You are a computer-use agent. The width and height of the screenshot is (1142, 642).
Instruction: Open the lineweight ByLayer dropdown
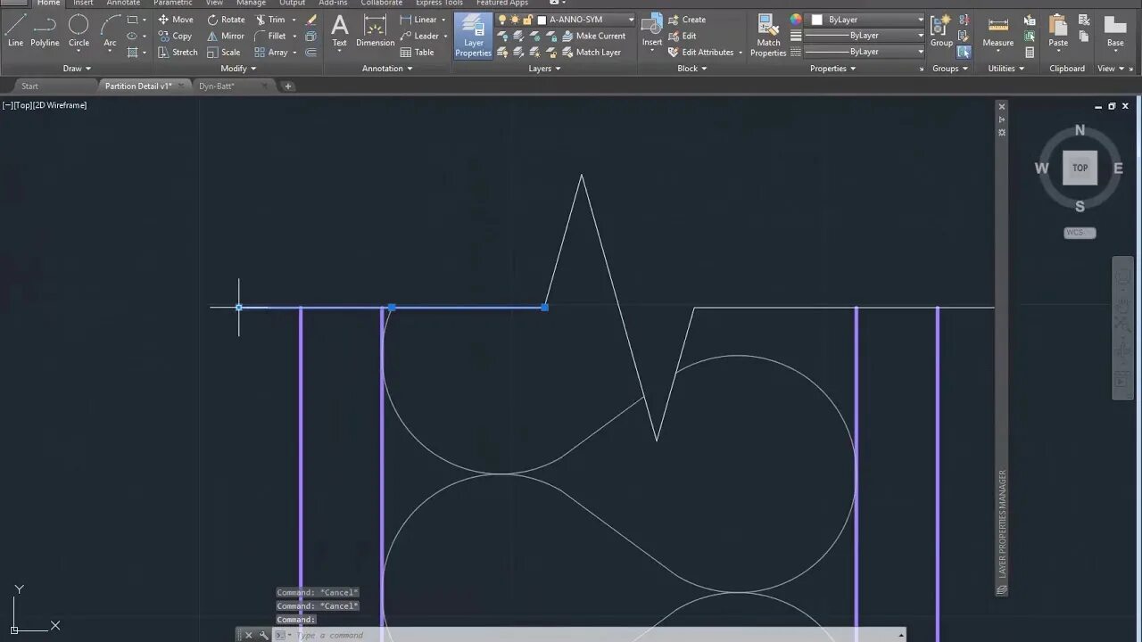pyautogui.click(x=865, y=36)
